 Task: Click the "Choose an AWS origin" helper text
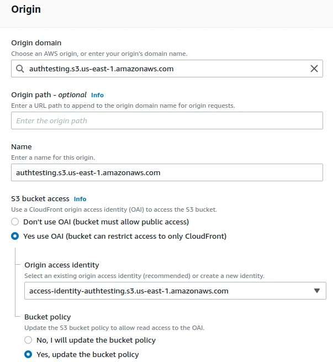pyautogui.click(x=99, y=54)
